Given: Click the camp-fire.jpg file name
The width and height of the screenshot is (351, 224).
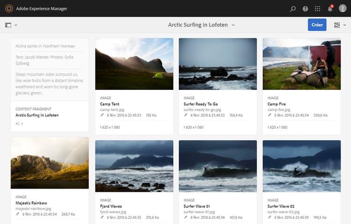Looking at the screenshot, I should coord(279,110).
